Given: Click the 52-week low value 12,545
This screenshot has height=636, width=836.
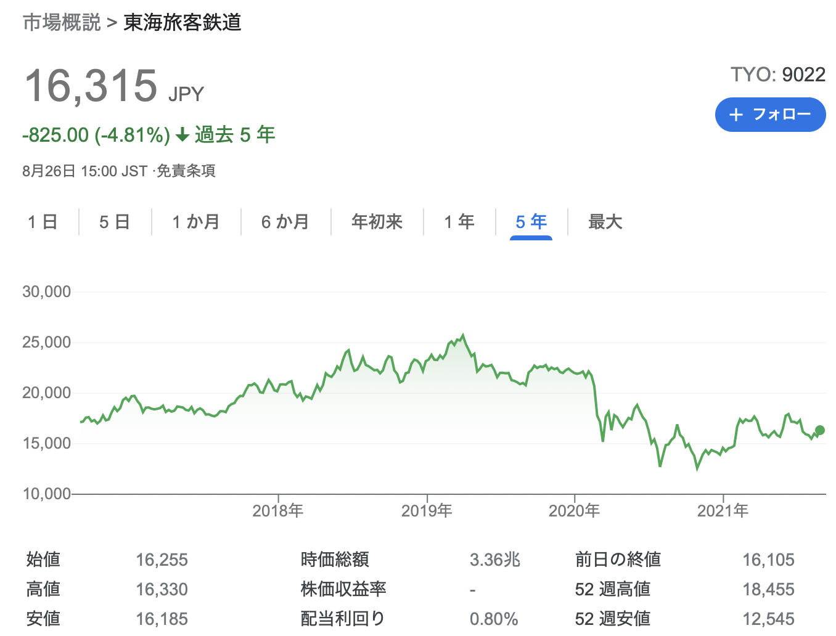Looking at the screenshot, I should click(769, 619).
